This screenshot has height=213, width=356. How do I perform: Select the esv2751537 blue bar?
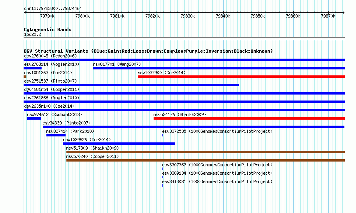(131, 85)
